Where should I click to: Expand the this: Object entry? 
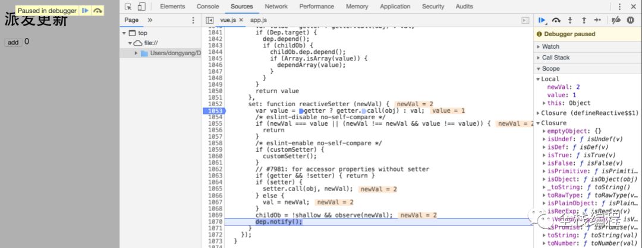point(544,103)
